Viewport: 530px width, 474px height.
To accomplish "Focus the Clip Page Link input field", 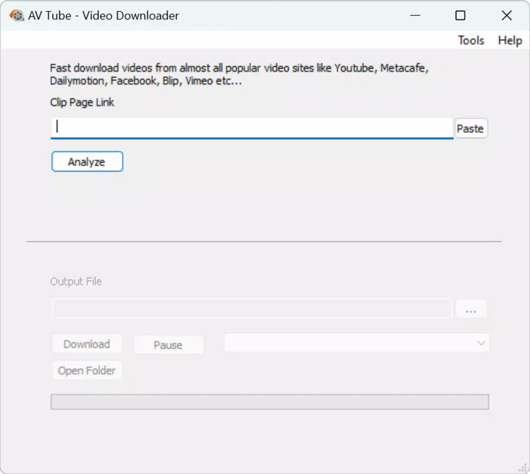I will (x=252, y=128).
